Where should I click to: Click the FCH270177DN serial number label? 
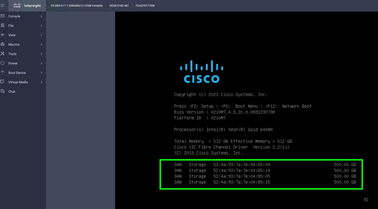(145, 6)
